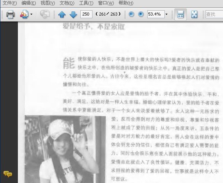Image resolution: width=223 pixels, height=183 pixels.
Task: Open the 窗口(W) menu
Action: 106,3
